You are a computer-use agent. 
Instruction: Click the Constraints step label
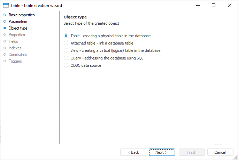tap(17, 55)
